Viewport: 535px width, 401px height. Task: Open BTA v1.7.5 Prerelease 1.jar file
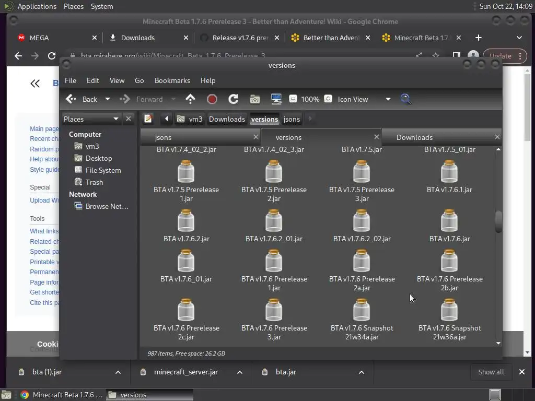click(186, 181)
